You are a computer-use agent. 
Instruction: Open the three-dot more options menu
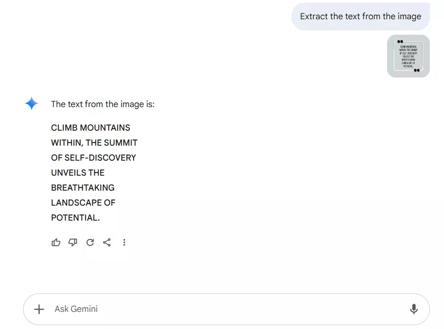tap(124, 242)
